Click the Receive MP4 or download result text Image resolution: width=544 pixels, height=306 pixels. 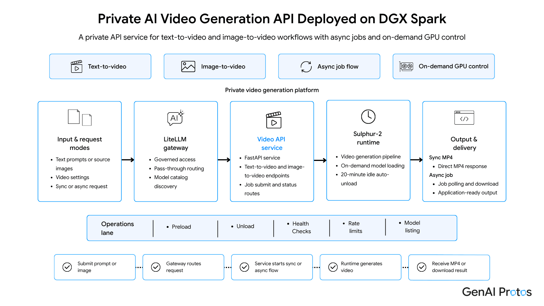coord(449,267)
